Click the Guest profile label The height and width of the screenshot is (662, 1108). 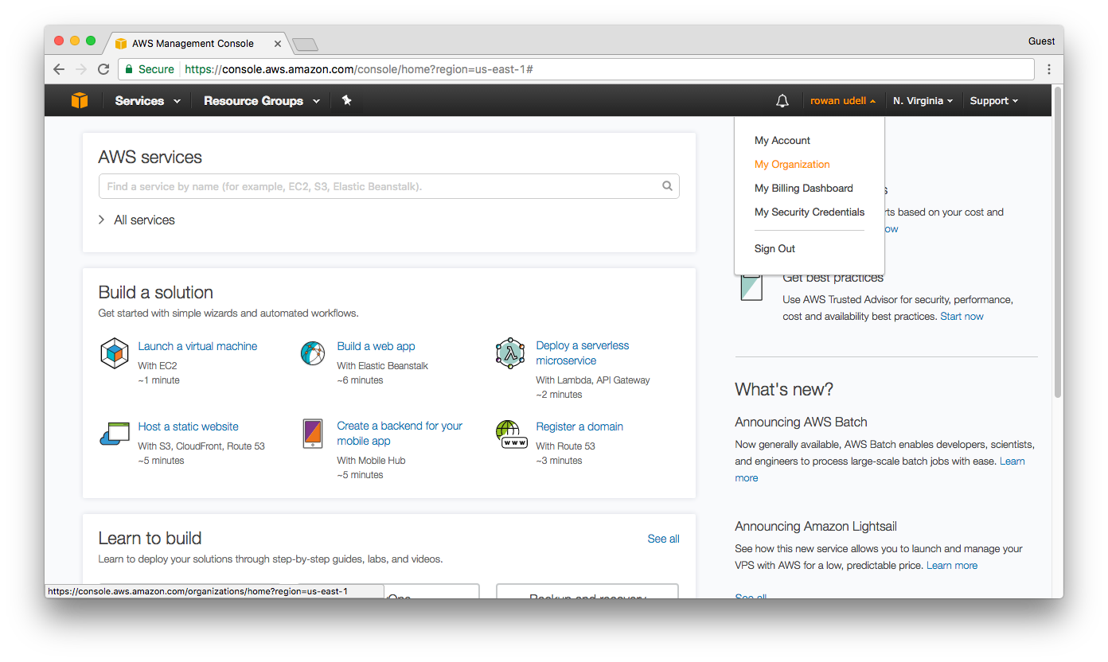coord(1041,41)
